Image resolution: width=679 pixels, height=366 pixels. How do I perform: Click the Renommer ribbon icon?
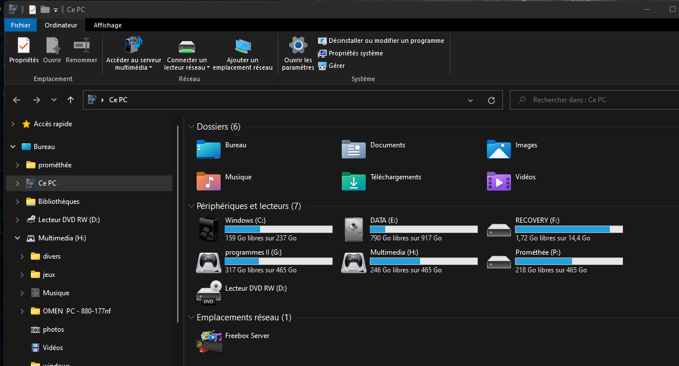[82, 51]
